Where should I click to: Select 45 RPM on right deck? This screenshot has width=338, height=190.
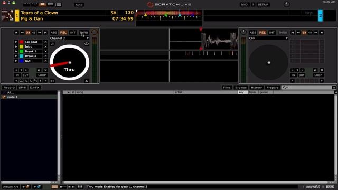[x=310, y=33]
